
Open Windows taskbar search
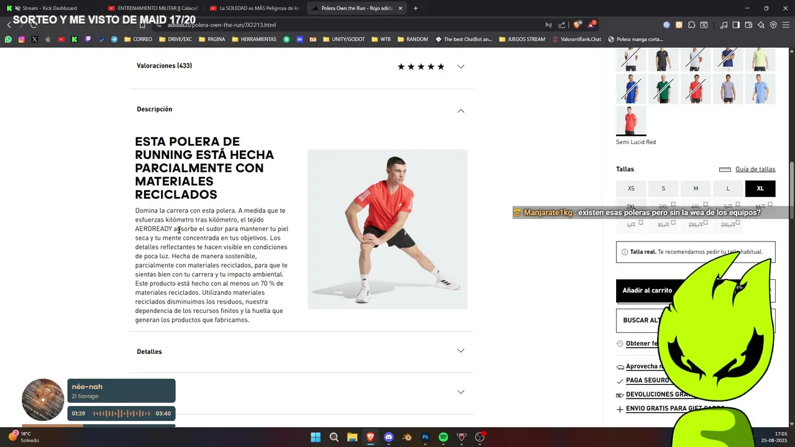[334, 437]
